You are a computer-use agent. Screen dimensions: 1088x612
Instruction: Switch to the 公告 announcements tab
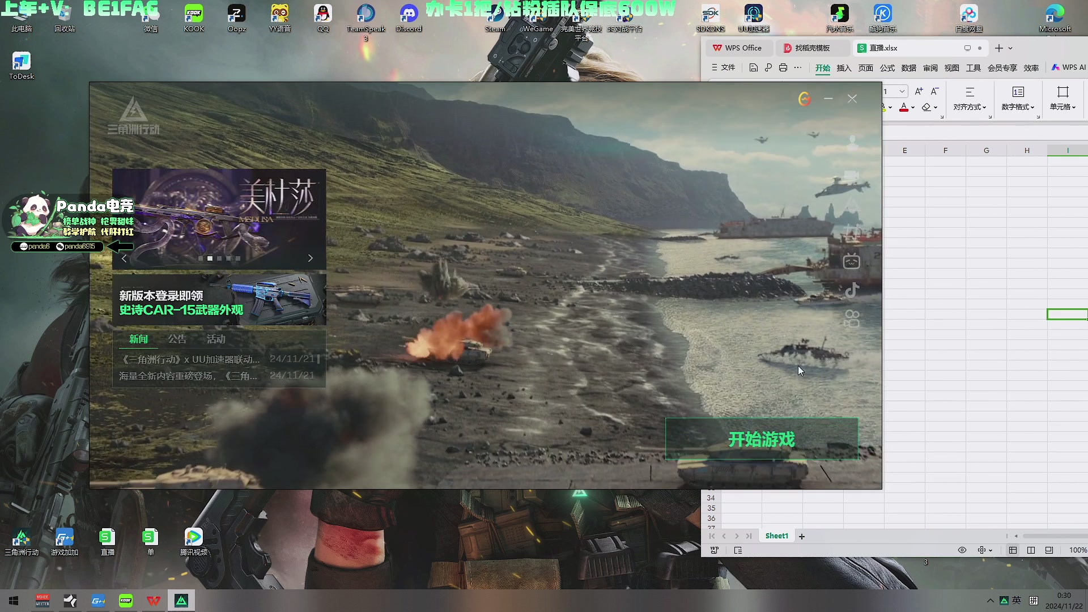click(177, 339)
